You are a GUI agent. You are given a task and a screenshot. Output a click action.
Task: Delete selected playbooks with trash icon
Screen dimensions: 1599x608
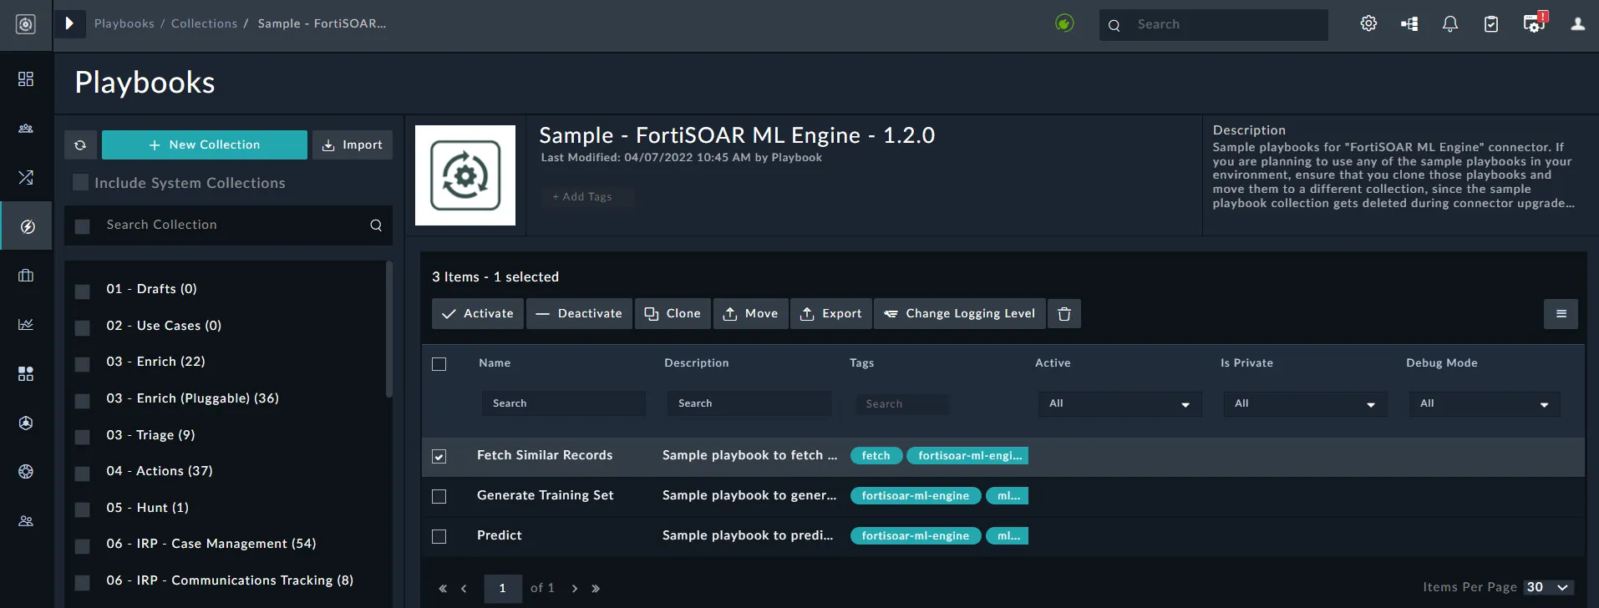[x=1064, y=314]
